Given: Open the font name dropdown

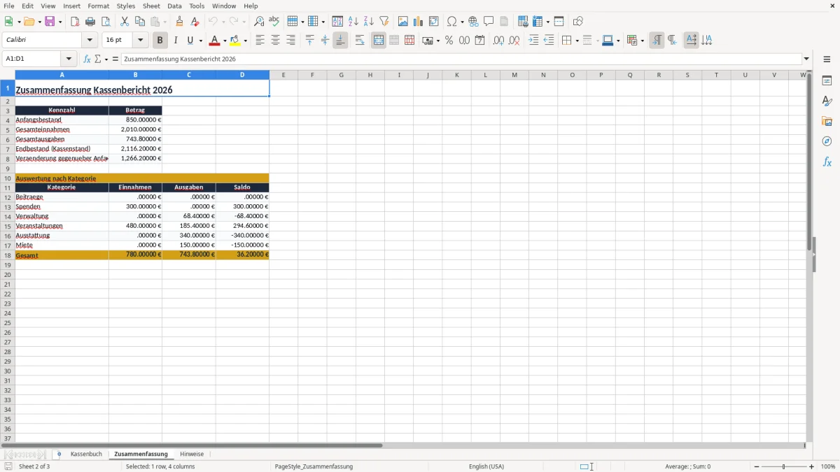Looking at the screenshot, I should 90,41.
